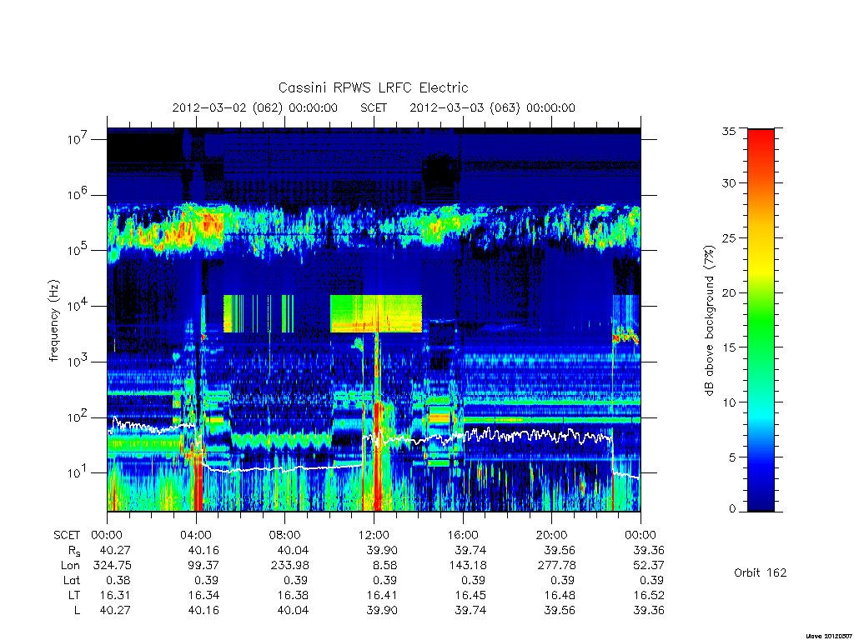Click the 10^7 frequency tick label

[x=78, y=139]
